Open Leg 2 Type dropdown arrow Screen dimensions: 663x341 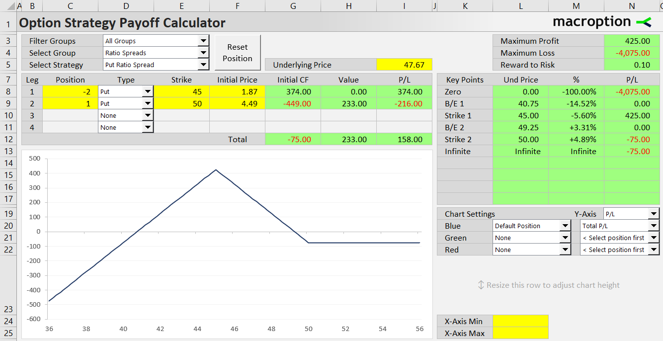pyautogui.click(x=148, y=103)
